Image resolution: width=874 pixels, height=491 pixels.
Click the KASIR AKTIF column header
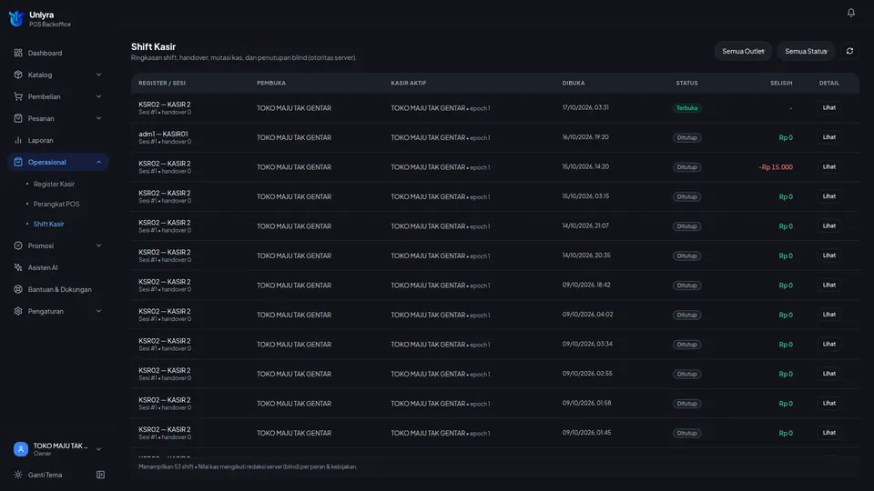click(x=408, y=83)
